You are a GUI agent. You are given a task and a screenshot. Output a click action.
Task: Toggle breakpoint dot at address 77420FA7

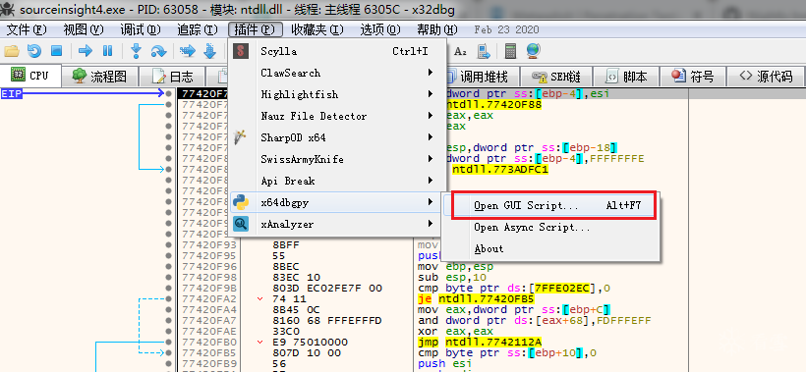169,320
